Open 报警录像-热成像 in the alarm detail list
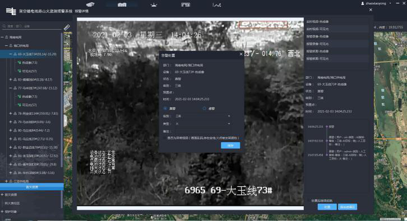The width and height of the screenshot is (407, 221). click(x=337, y=36)
